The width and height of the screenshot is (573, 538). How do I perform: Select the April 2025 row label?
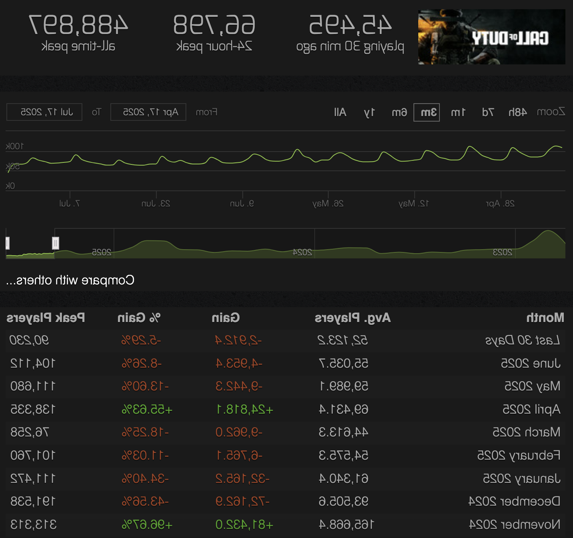click(x=531, y=410)
